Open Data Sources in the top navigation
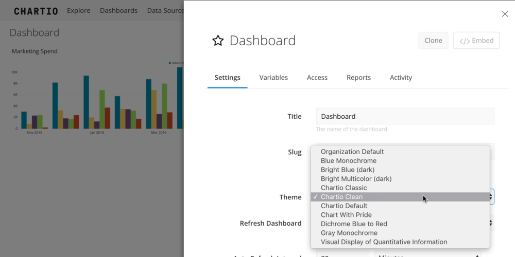Viewport: 515px width, 257px height. (165, 10)
